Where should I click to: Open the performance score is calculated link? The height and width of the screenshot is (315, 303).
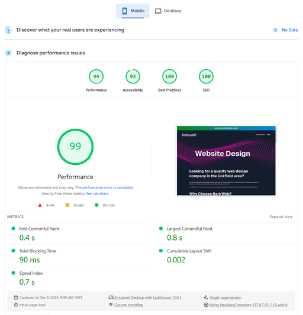[108, 187]
